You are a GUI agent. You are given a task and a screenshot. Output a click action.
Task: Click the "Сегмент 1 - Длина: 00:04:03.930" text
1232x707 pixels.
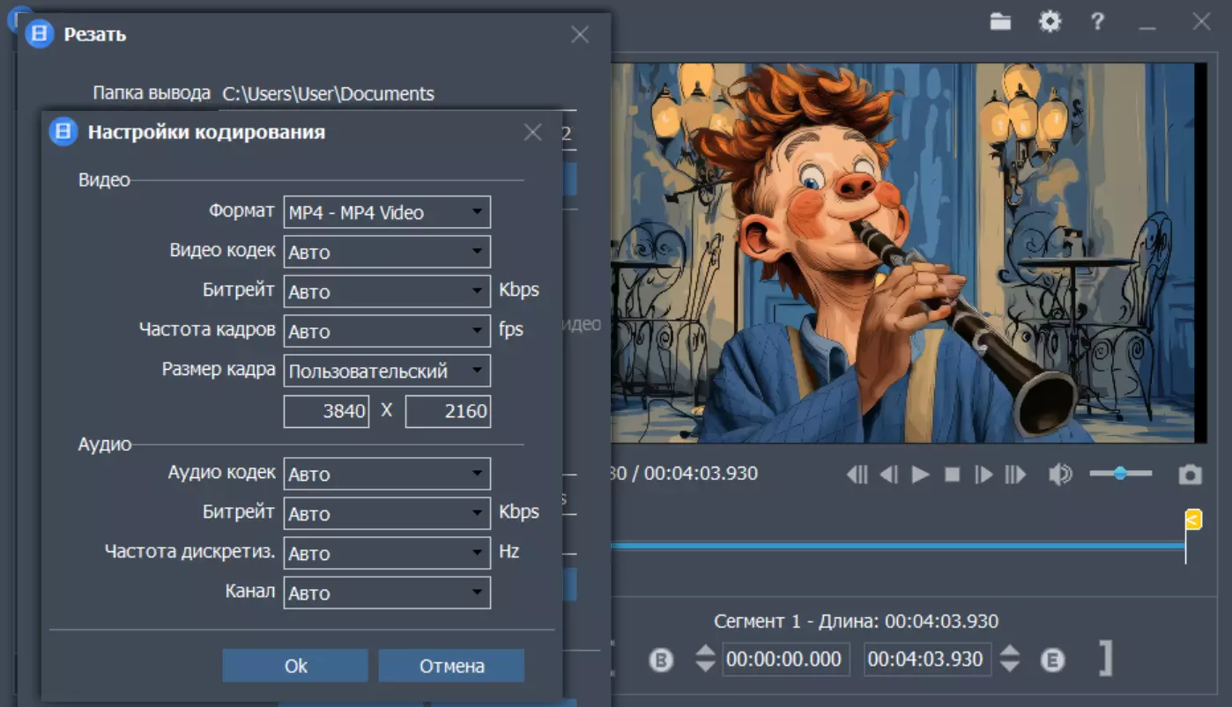[x=857, y=621]
